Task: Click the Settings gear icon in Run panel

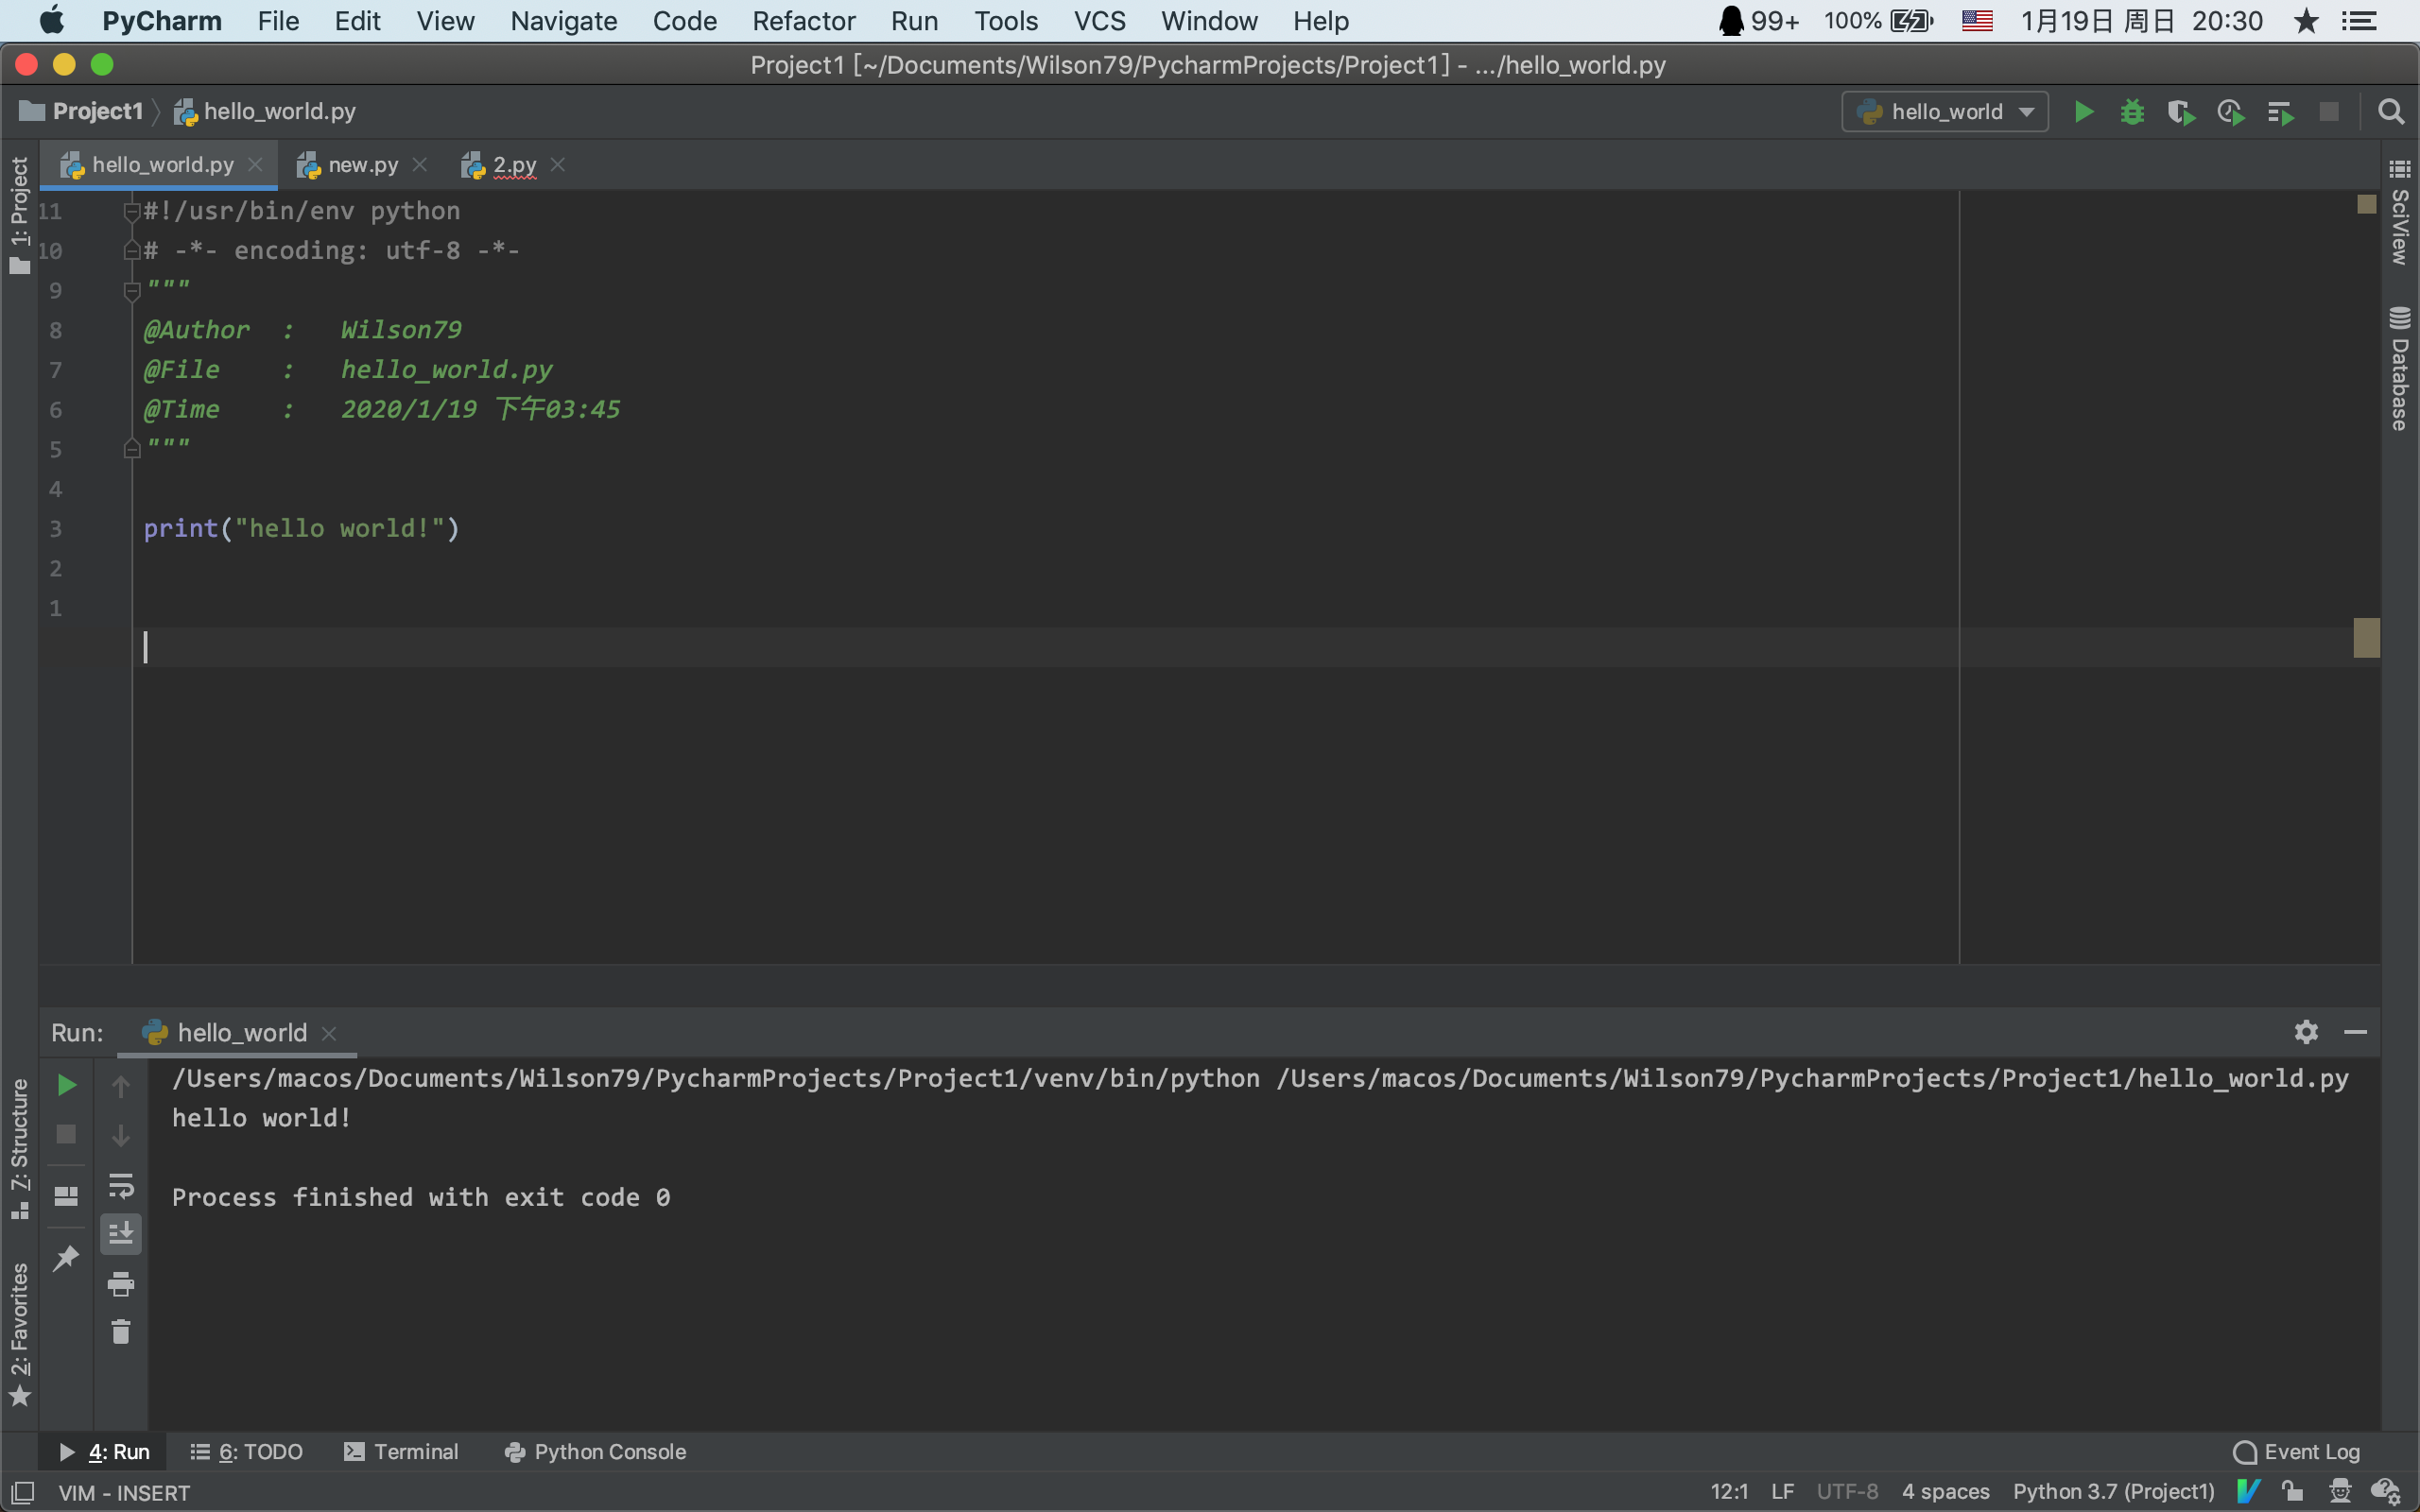Action: 2307,1033
